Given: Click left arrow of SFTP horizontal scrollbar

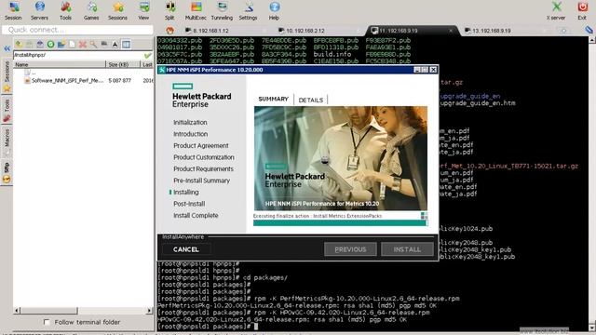Looking at the screenshot, I should (x=17, y=311).
